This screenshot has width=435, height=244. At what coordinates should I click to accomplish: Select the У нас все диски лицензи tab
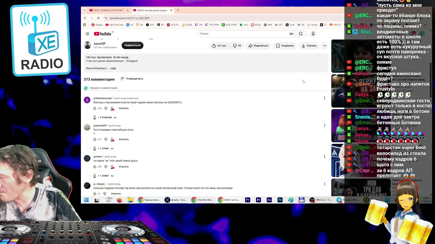pyautogui.click(x=153, y=10)
